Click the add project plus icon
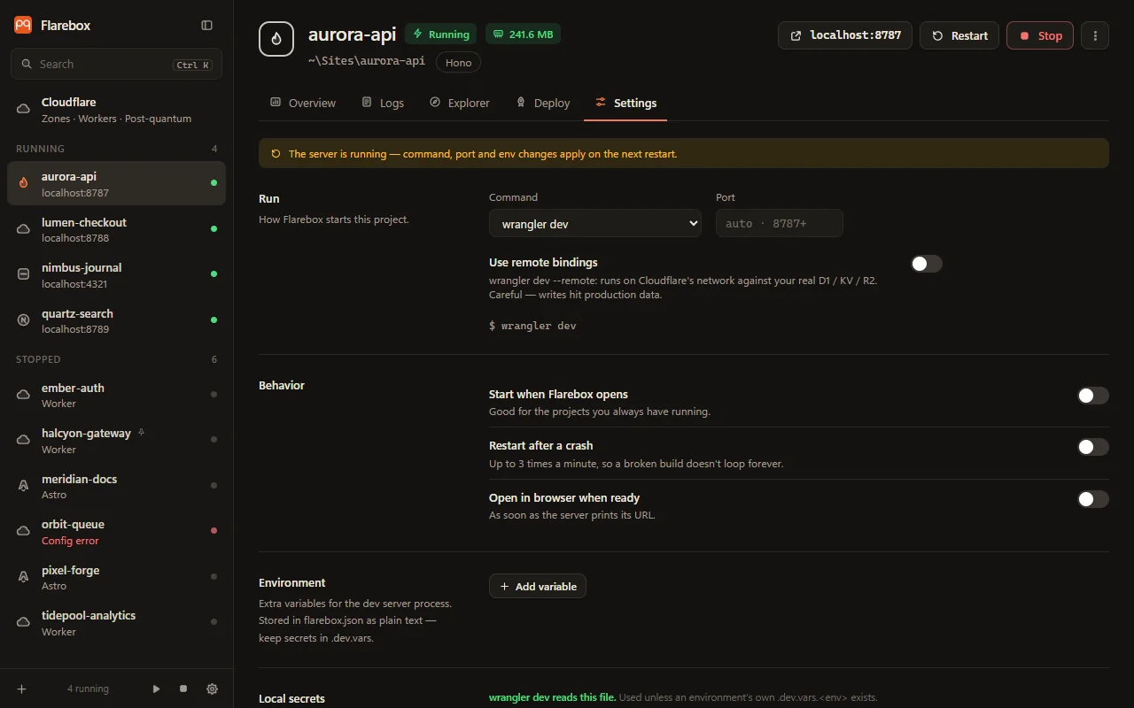The image size is (1134, 708). 22,689
